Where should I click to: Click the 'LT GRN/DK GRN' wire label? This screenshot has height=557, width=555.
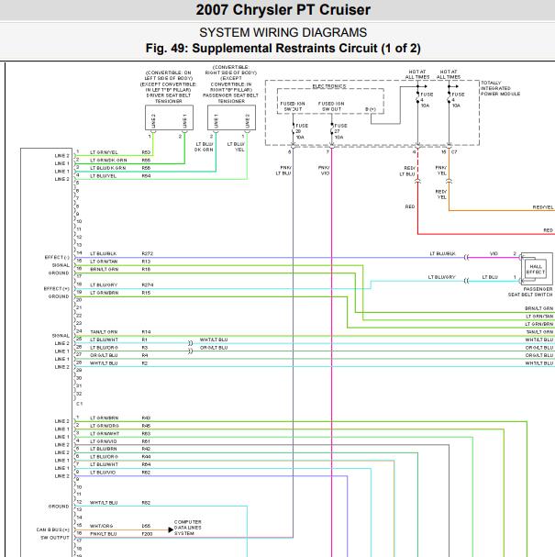click(108, 161)
